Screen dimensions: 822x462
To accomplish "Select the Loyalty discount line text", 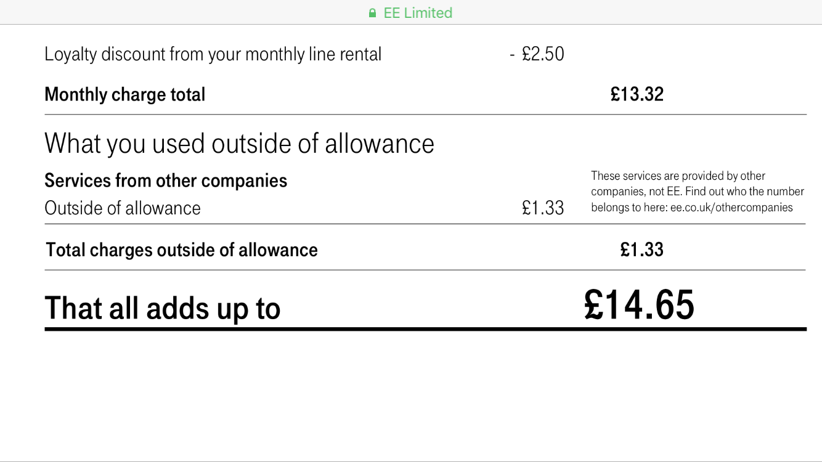I will (213, 54).
